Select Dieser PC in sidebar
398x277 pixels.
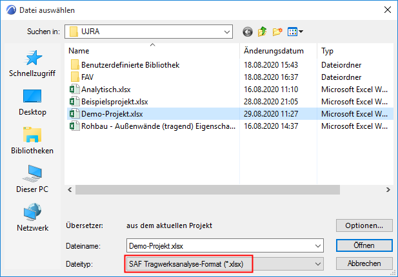tap(32, 179)
